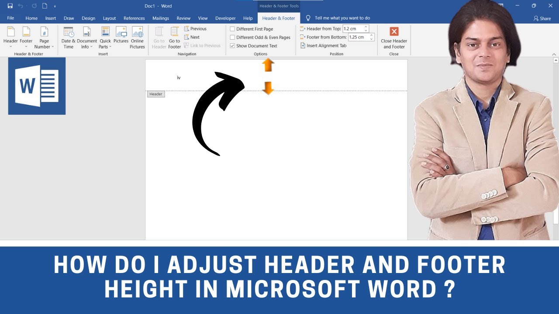This screenshot has width=559, height=314.
Task: Switch to the Insert tab
Action: [x=51, y=18]
